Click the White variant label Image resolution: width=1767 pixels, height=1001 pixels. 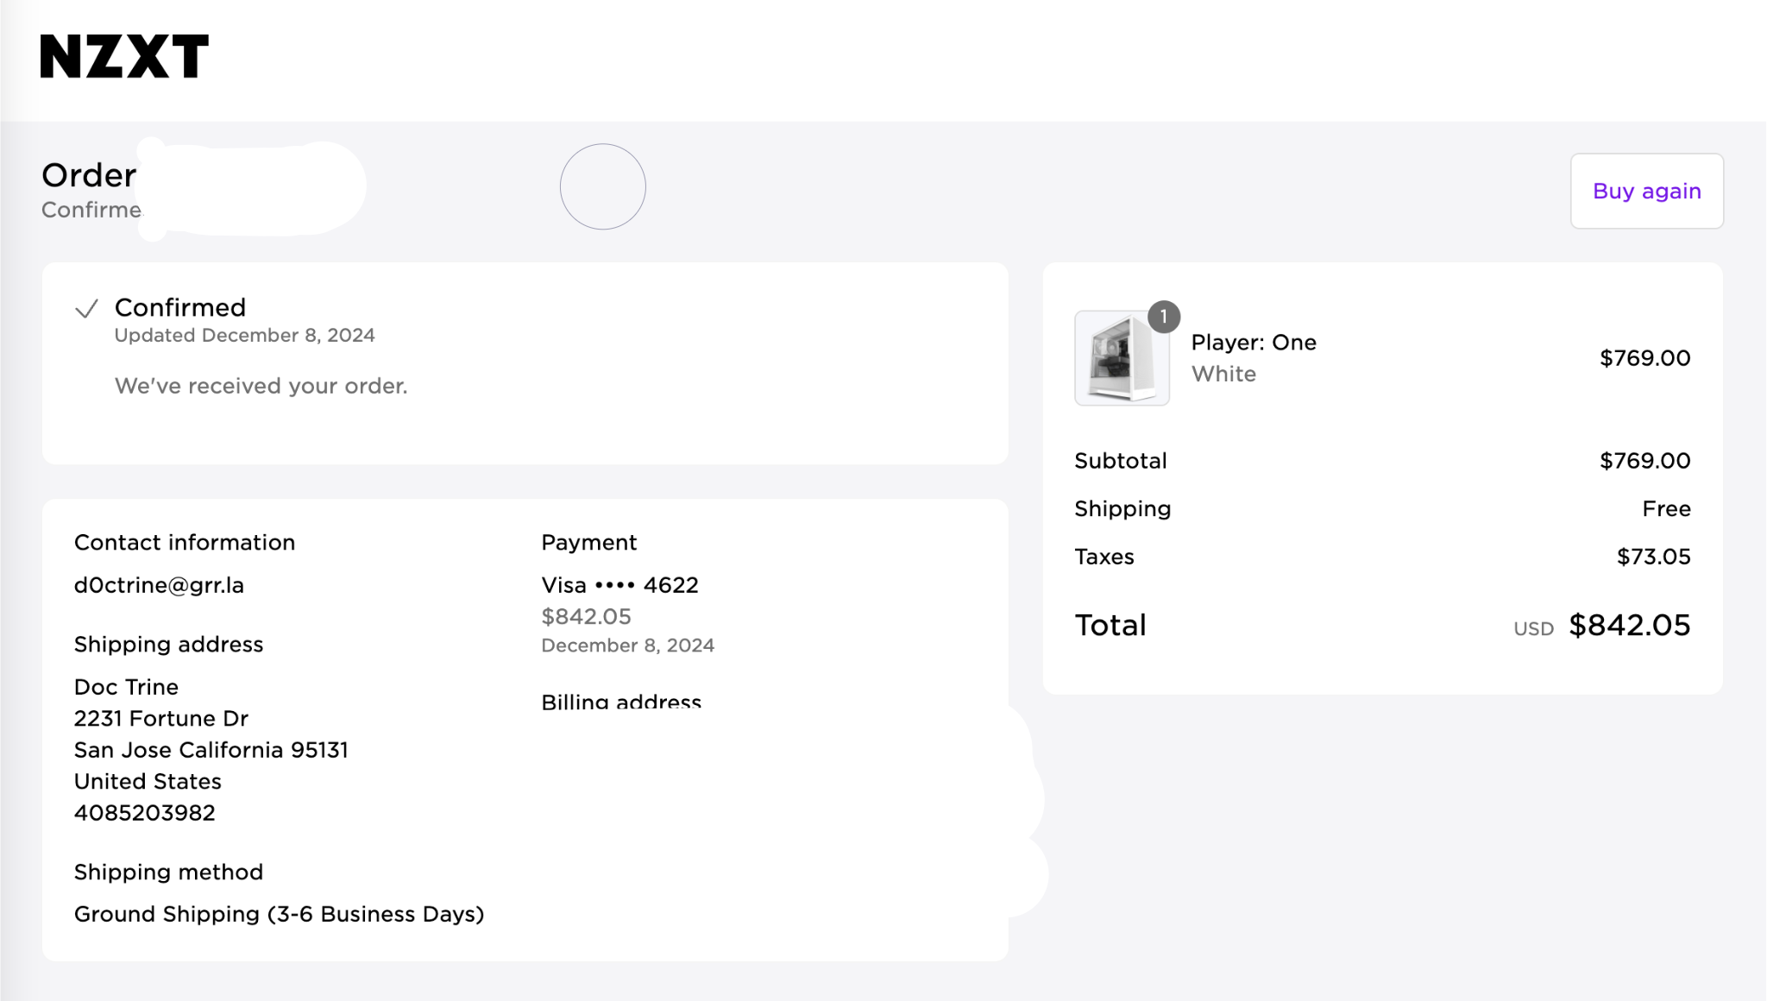point(1223,374)
